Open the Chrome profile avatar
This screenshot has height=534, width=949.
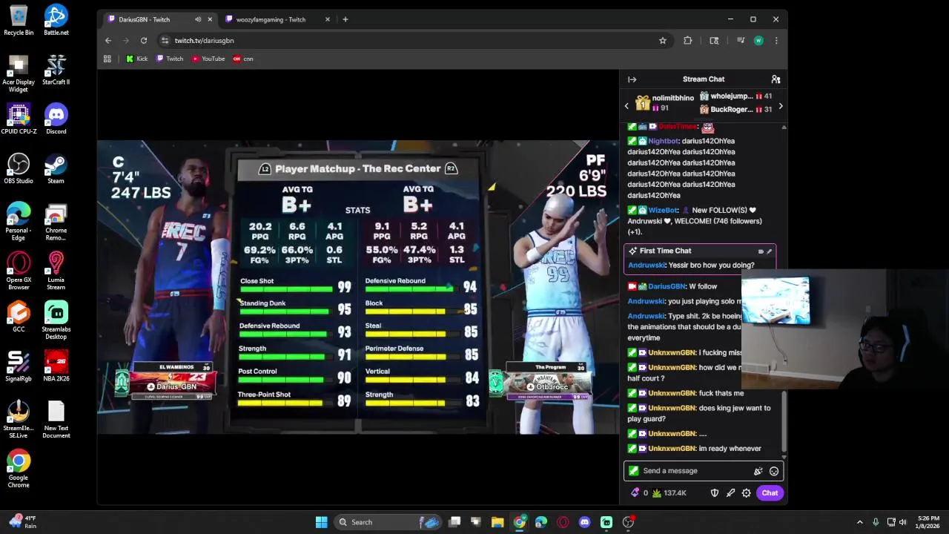click(x=758, y=41)
